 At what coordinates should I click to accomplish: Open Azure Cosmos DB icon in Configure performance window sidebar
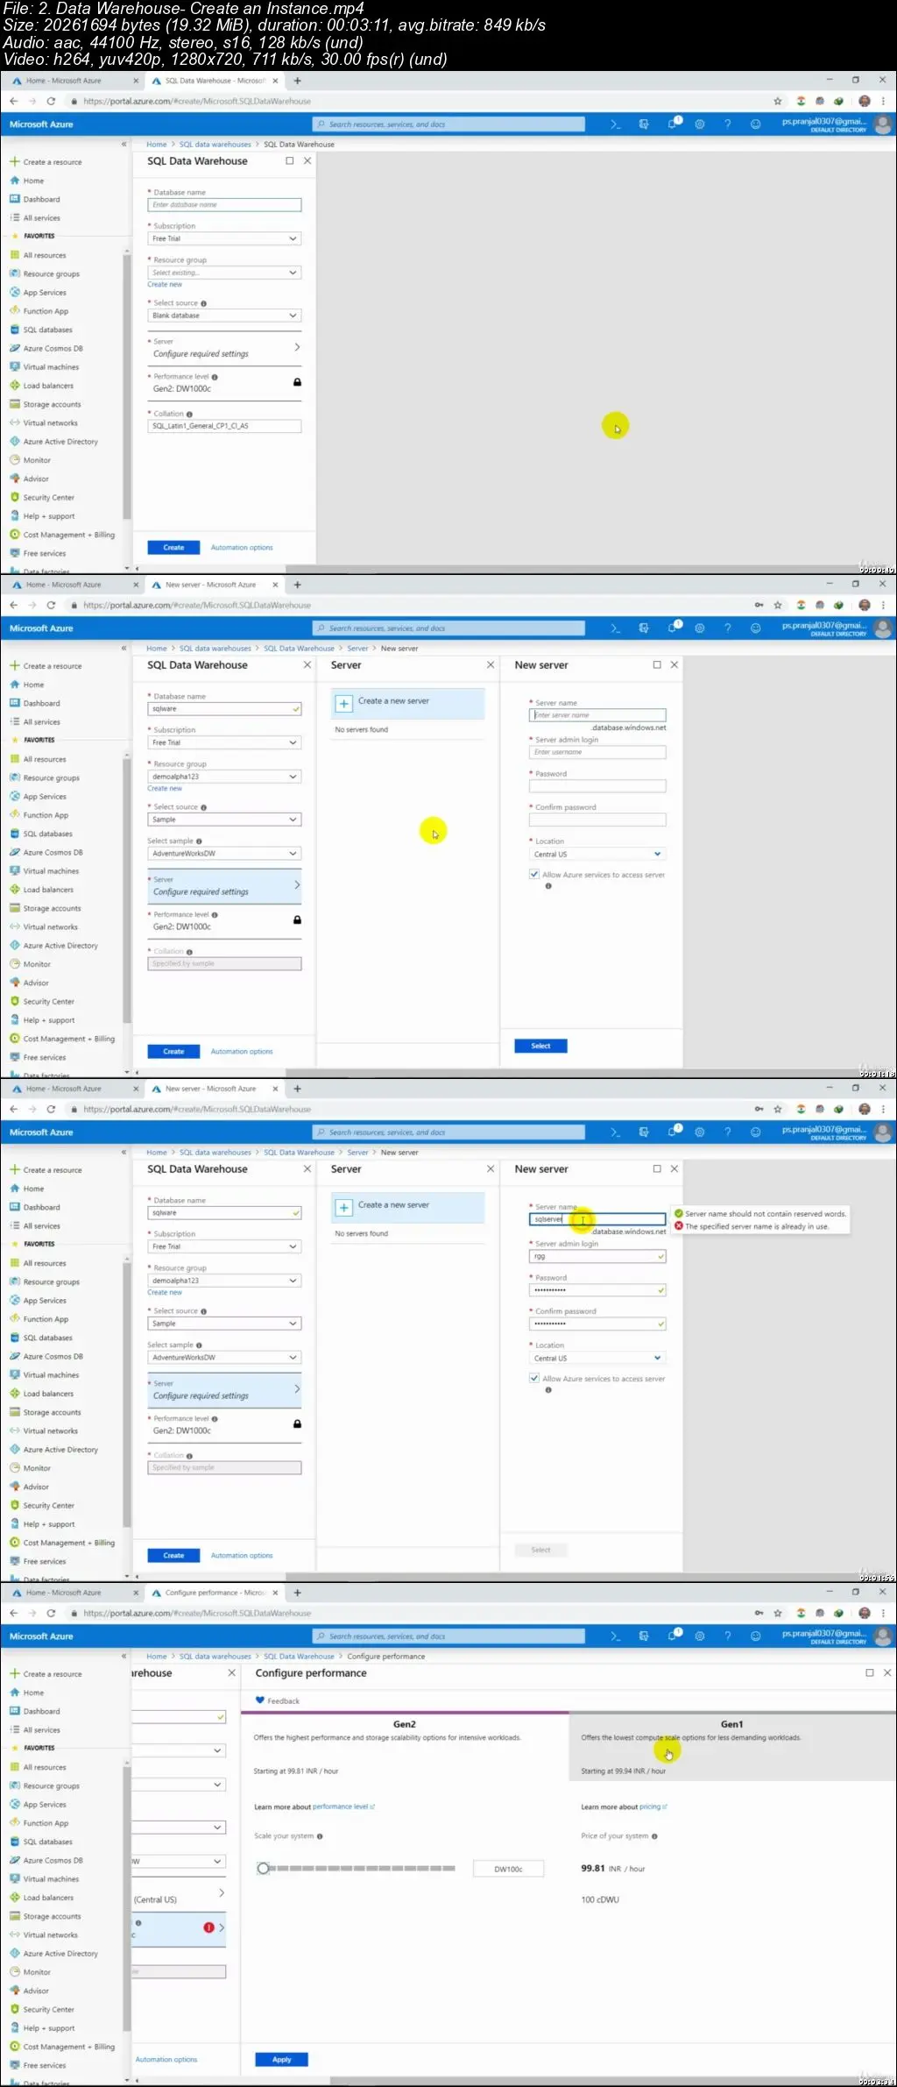tap(15, 1860)
